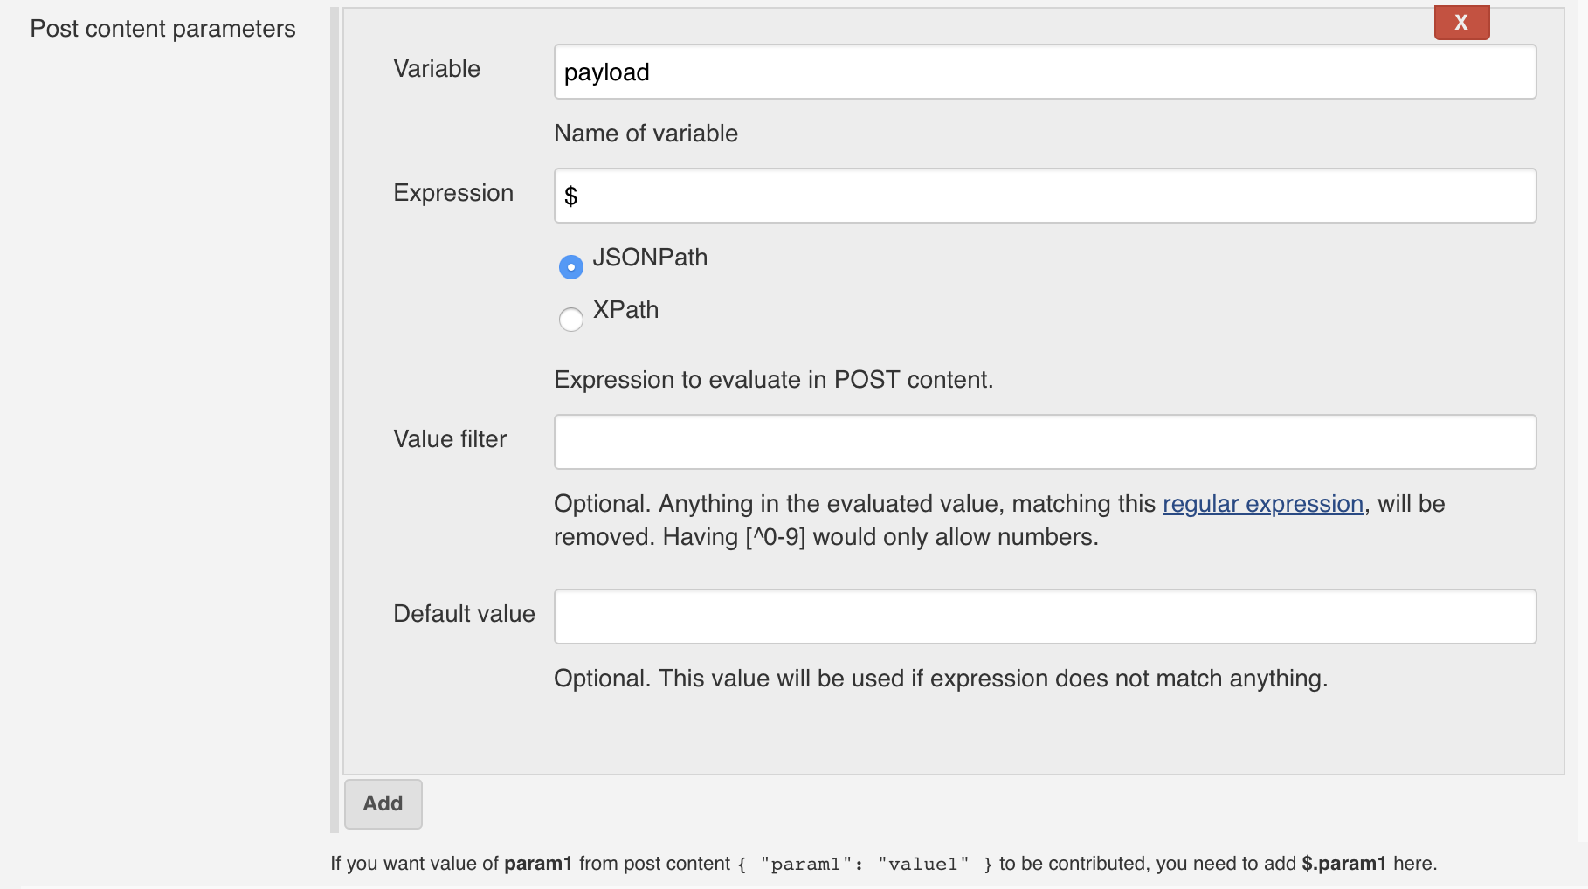Click the 'Expression' label
The image size is (1588, 889).
453,193
